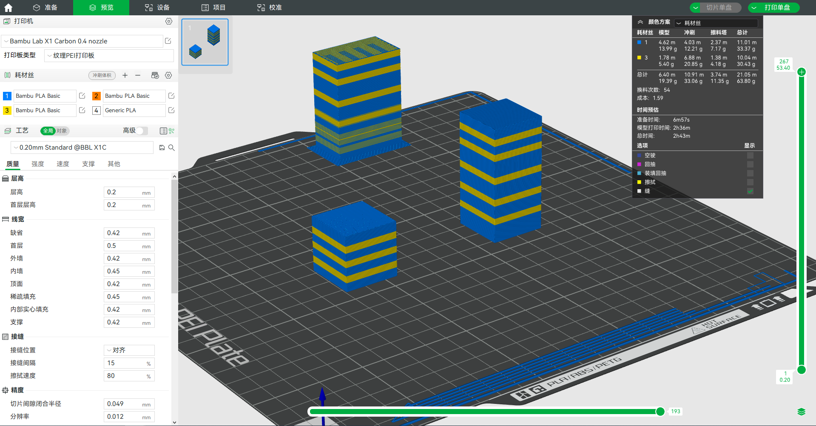Image resolution: width=816 pixels, height=426 pixels.
Task: Switch the global/object (全局/对象) toggle
Action: coord(55,131)
